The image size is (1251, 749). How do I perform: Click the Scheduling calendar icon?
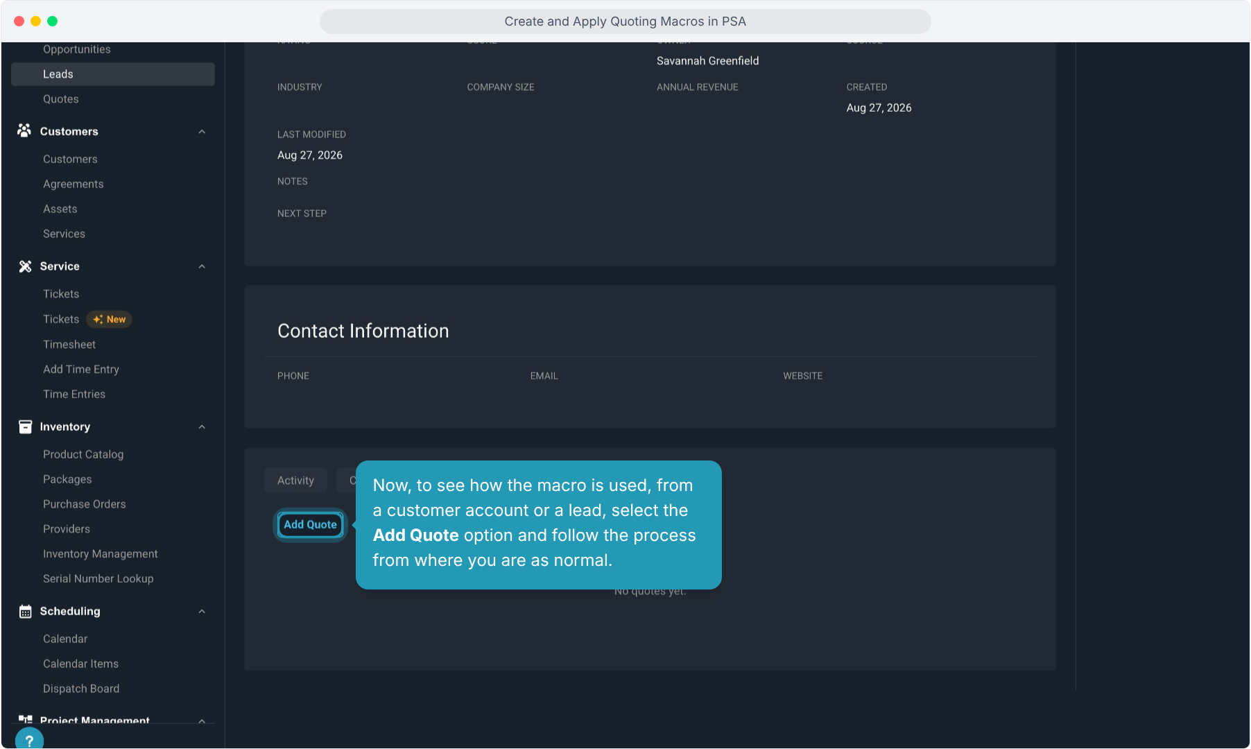coord(25,611)
